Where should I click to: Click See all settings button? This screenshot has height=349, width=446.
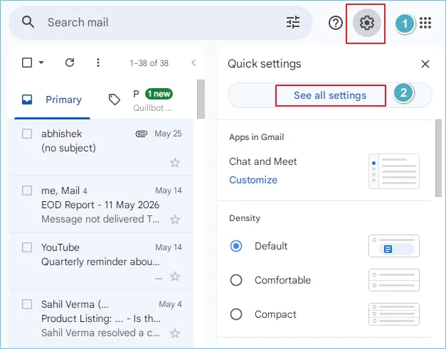click(330, 95)
